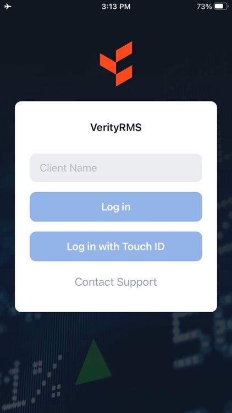Tap the 73% battery percentage
Screen dimensions: 232x413
click(x=204, y=7)
